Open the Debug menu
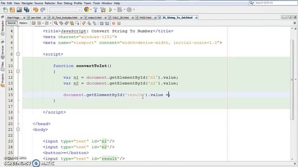 pos(68,3)
